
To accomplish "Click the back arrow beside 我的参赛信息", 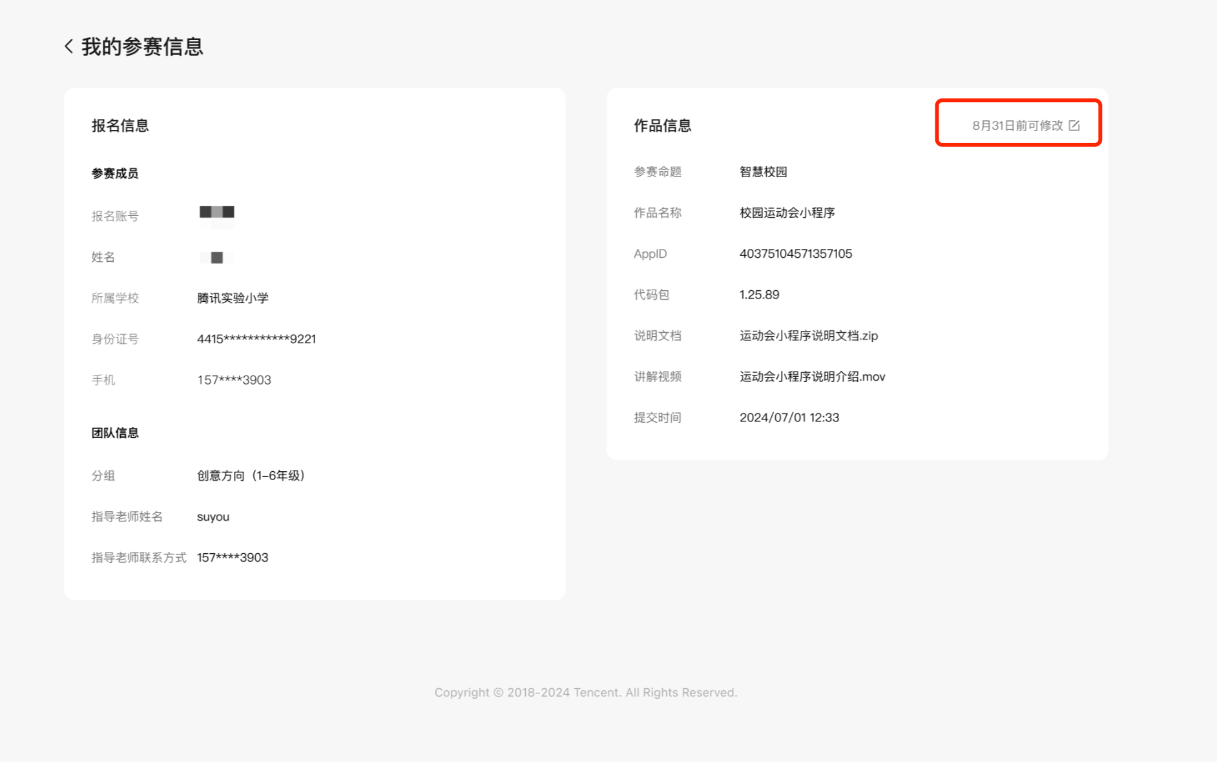I will coord(69,47).
